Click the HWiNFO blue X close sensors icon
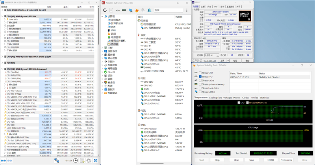Screen dimensions: 315x165 click(x=96, y=160)
